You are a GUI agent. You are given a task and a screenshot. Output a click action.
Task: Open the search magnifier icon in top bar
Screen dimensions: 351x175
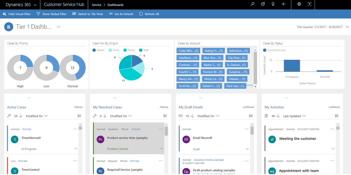click(x=252, y=4)
